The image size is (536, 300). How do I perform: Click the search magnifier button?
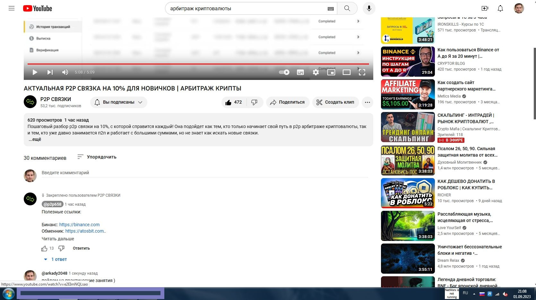click(347, 8)
